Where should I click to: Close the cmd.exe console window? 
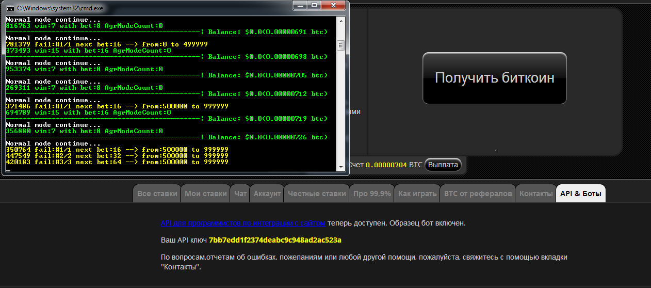[334, 6]
